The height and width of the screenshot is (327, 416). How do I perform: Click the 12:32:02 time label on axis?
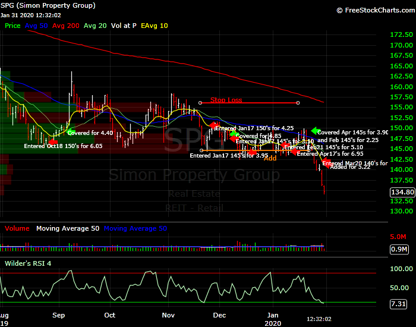[319, 319]
